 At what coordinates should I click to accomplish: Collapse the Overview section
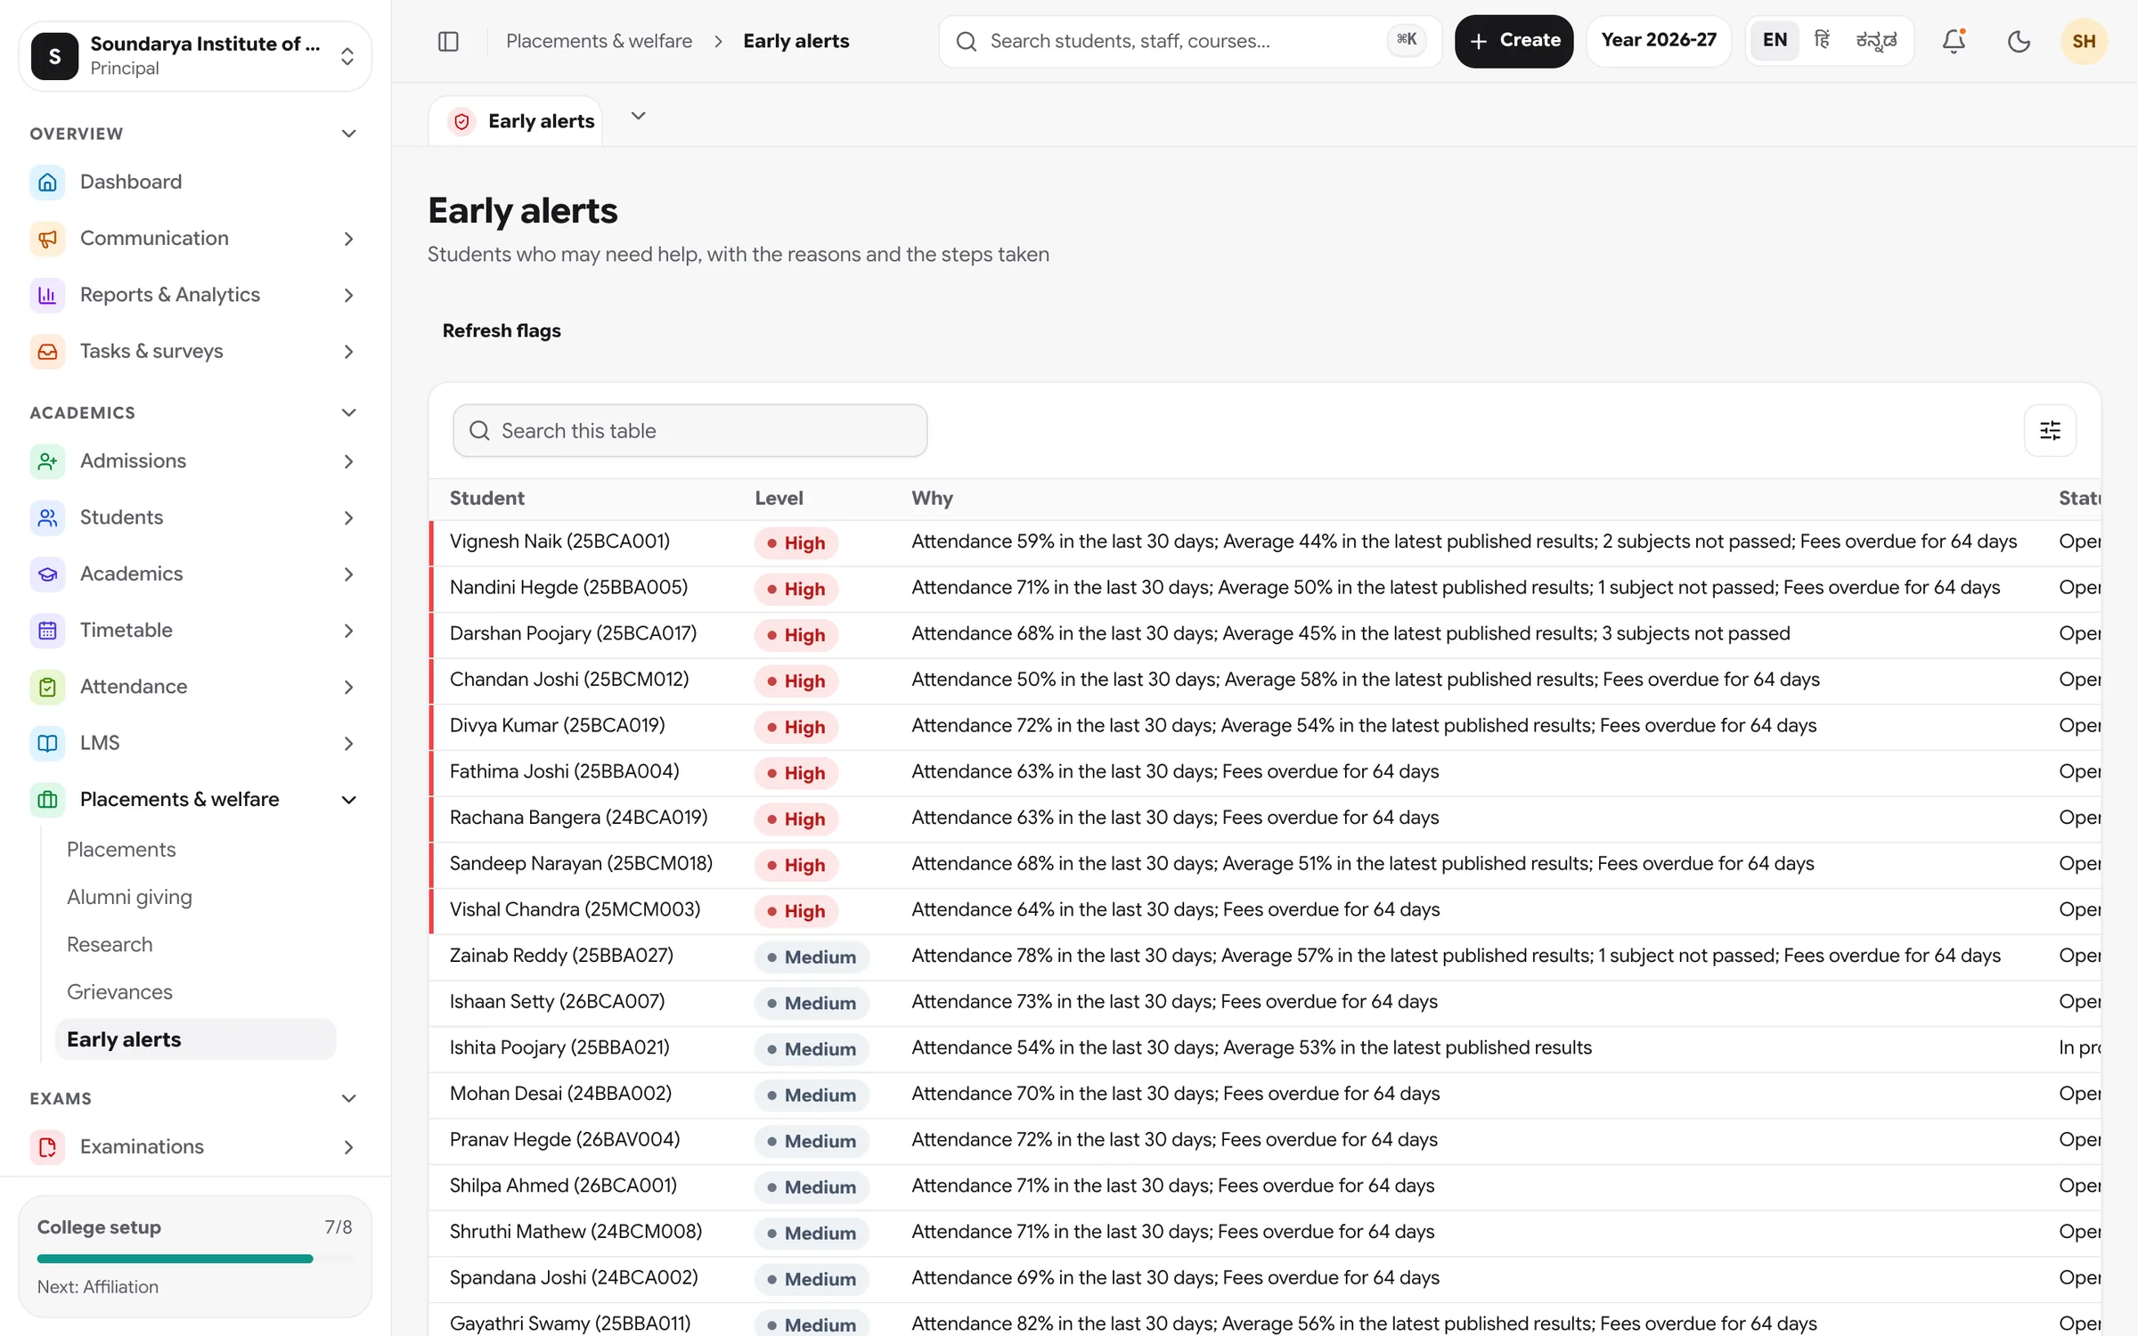348,134
